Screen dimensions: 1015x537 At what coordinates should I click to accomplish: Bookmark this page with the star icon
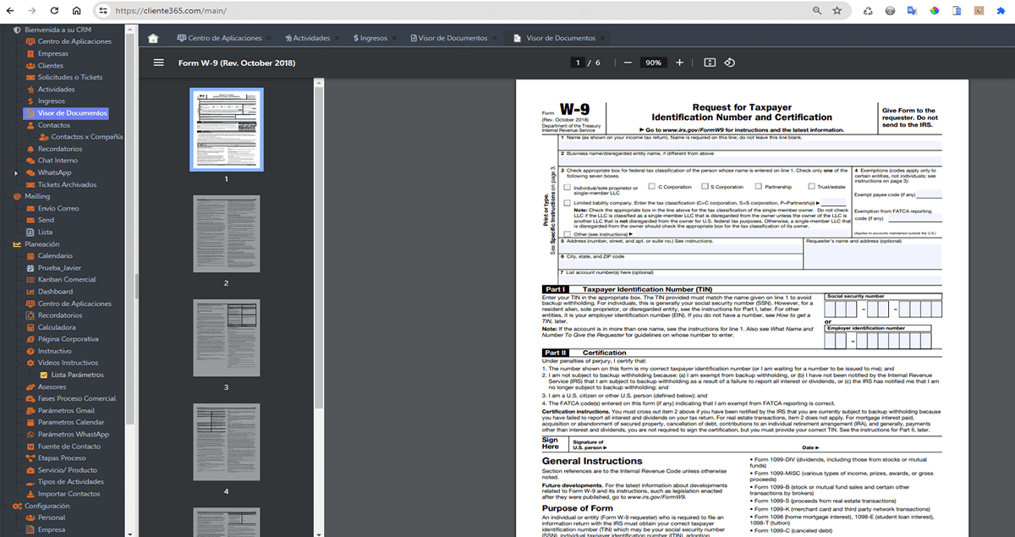point(837,11)
